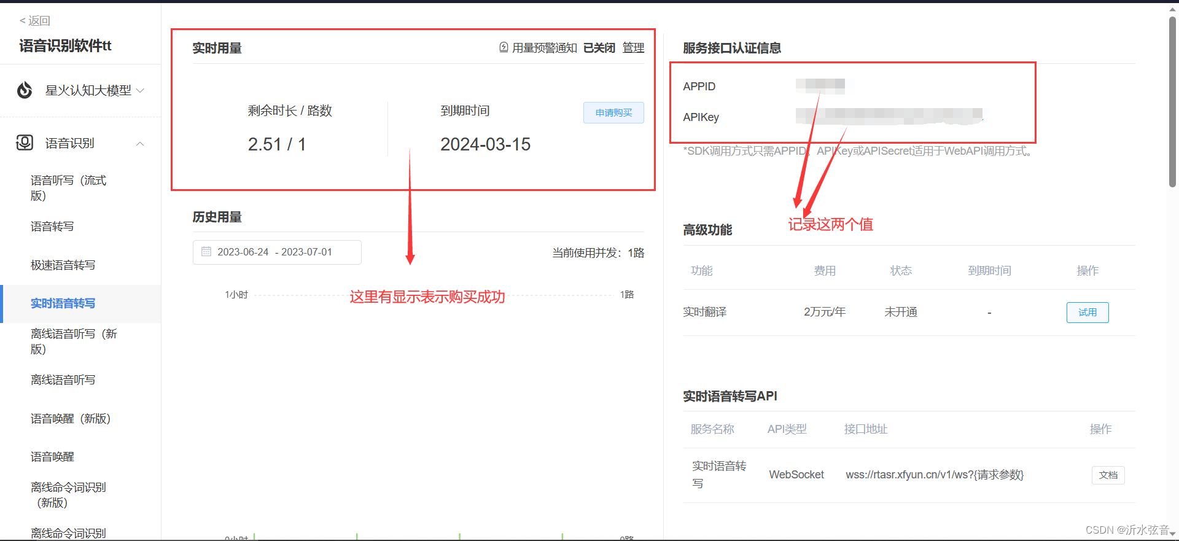Open the 2023-06-24 to 2023-07-01 date range field
The width and height of the screenshot is (1179, 541).
coord(277,252)
